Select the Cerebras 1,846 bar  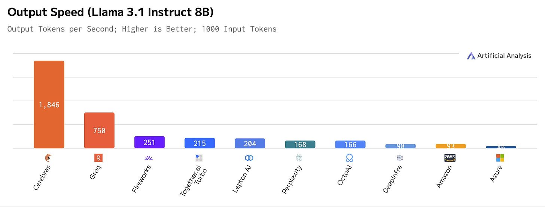coord(49,105)
